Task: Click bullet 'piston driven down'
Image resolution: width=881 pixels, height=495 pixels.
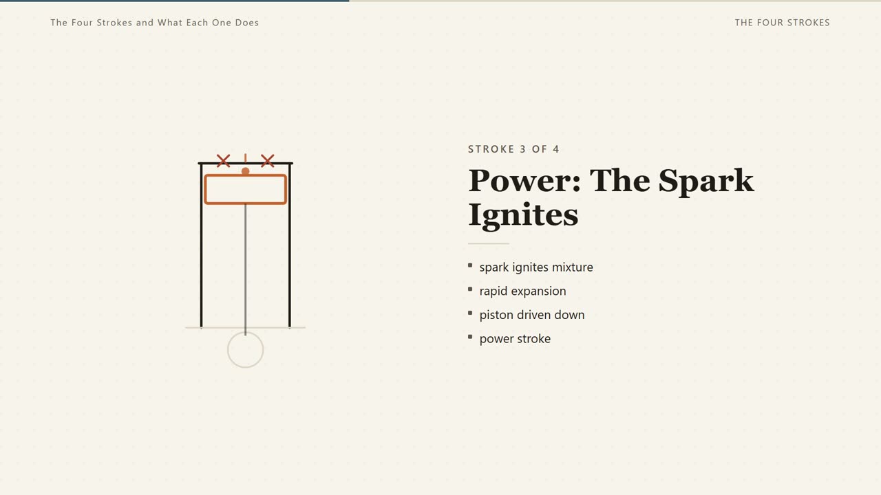Action: click(532, 315)
